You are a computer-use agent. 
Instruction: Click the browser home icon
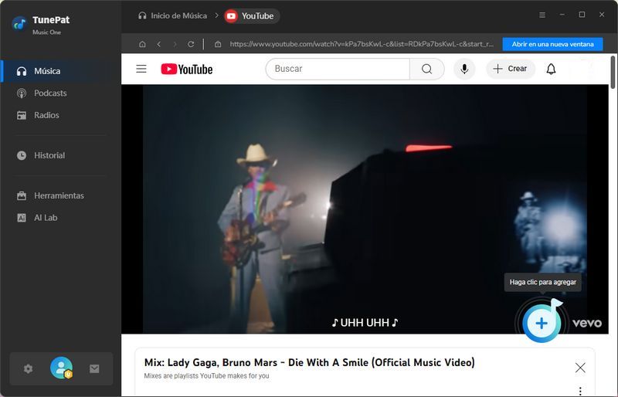point(142,44)
